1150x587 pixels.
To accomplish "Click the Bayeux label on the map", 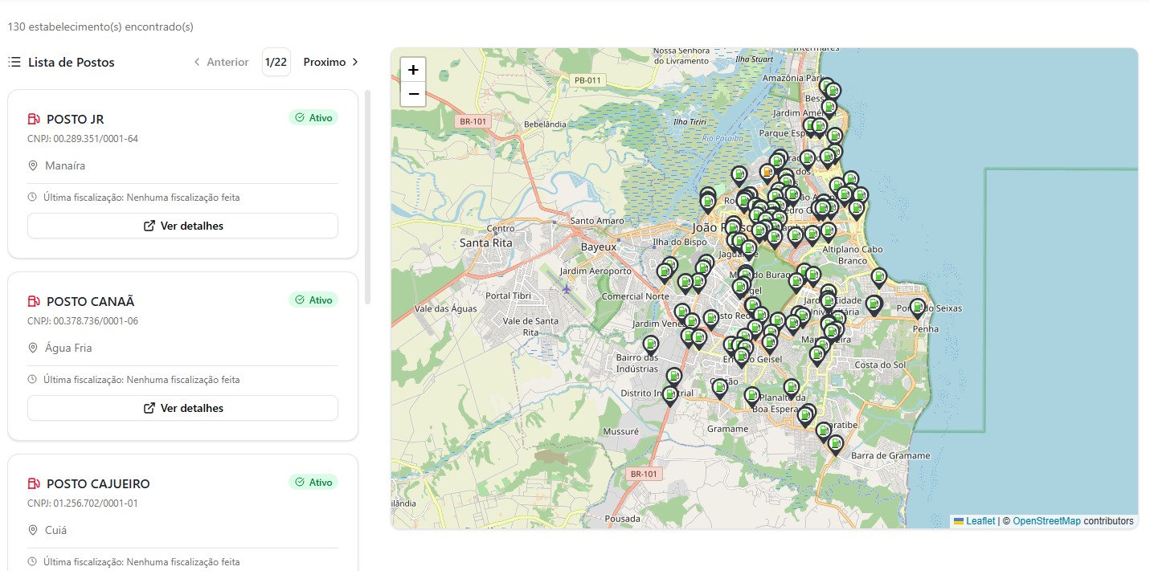I will coord(599,247).
